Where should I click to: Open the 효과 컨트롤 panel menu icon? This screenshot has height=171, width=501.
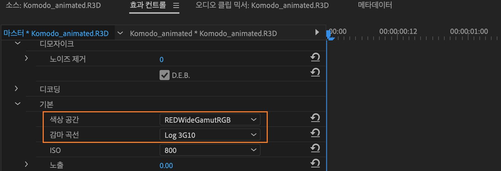(x=176, y=6)
